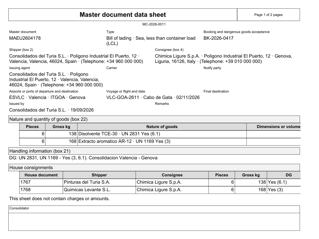
Task: Click the House document column header
Action: point(41,175)
